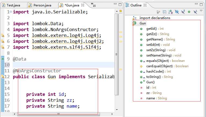The width and height of the screenshot is (206, 117).
Task: Click the editor vertical scrollbar thumb
Action: [117, 54]
